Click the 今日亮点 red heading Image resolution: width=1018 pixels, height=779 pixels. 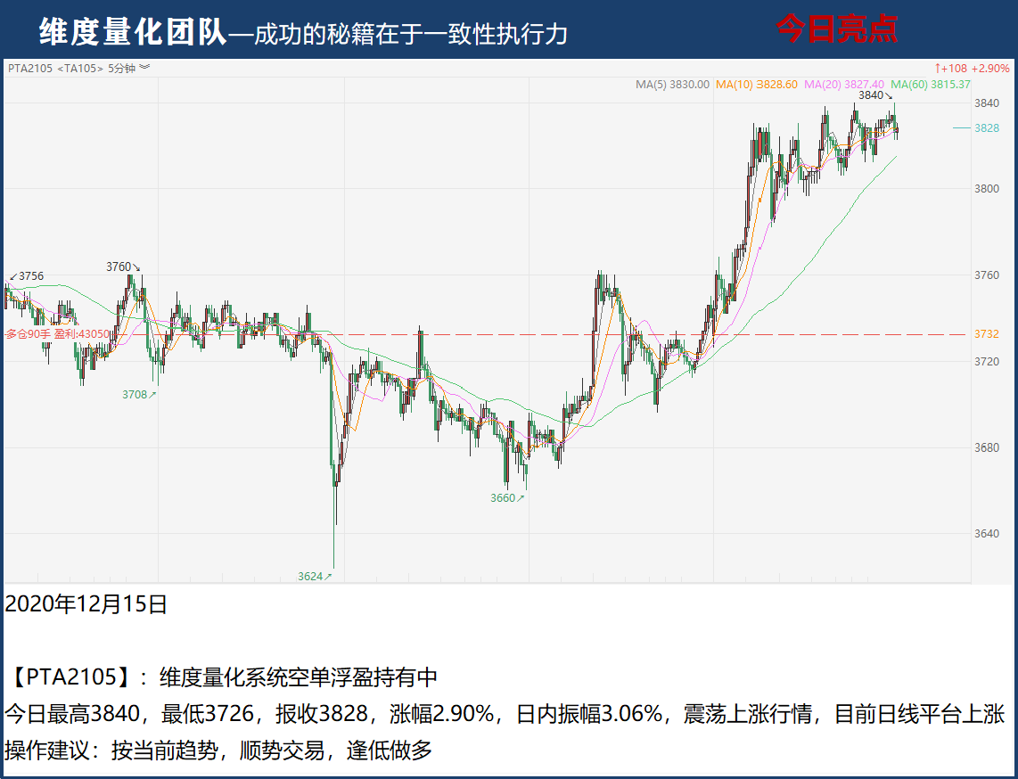(x=836, y=29)
